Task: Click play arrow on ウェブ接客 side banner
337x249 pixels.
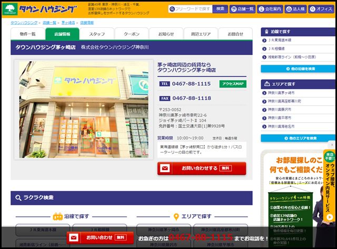Action: click(x=330, y=217)
